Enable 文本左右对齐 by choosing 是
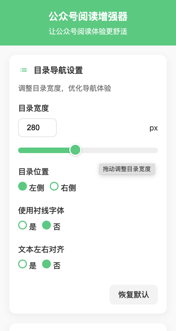 click(x=23, y=264)
